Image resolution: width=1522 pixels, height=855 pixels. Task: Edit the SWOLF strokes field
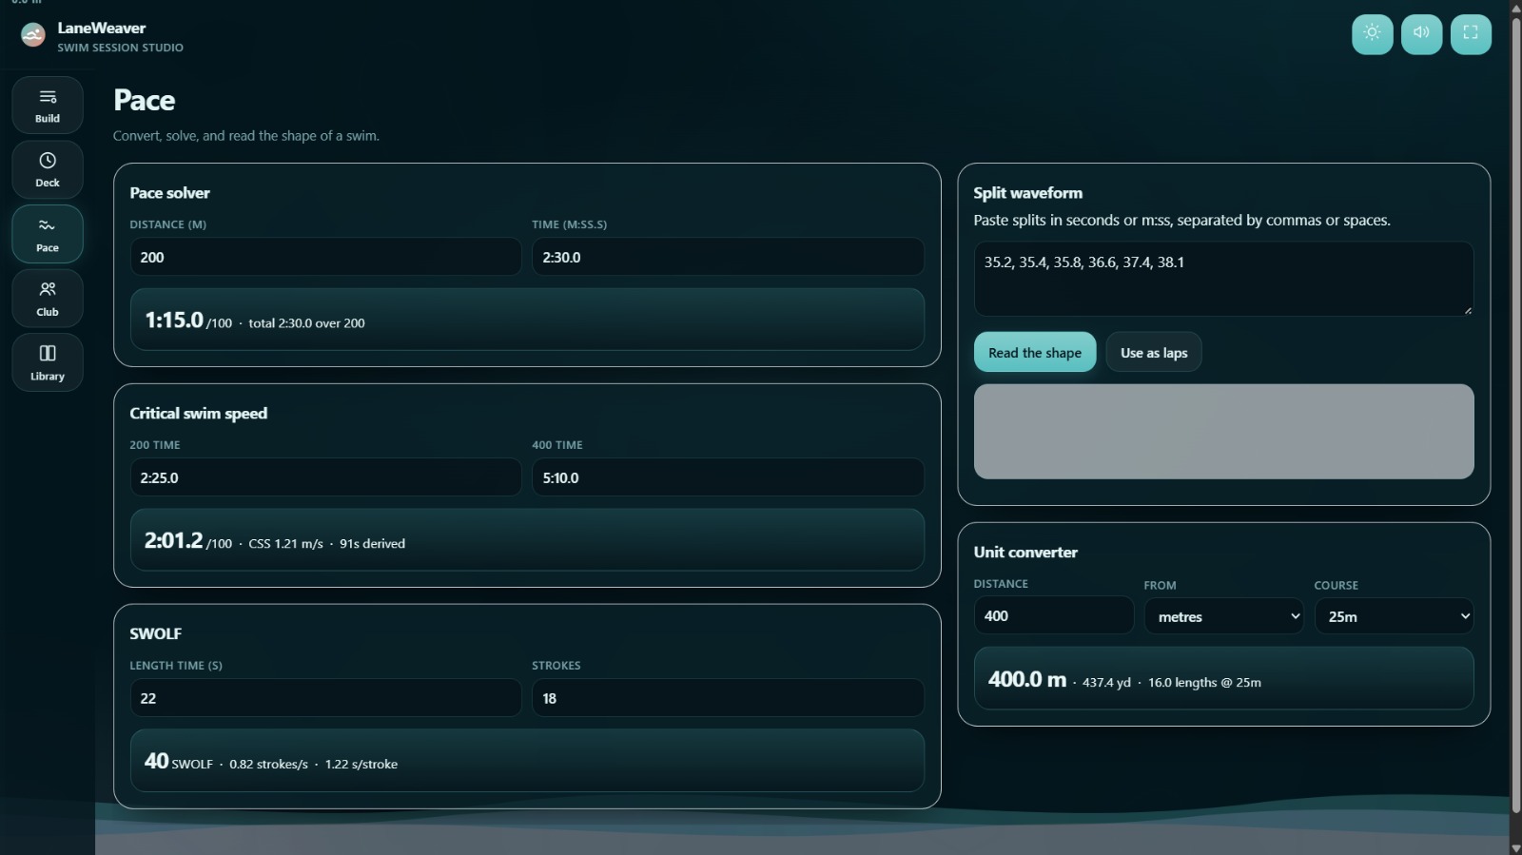pos(728,698)
